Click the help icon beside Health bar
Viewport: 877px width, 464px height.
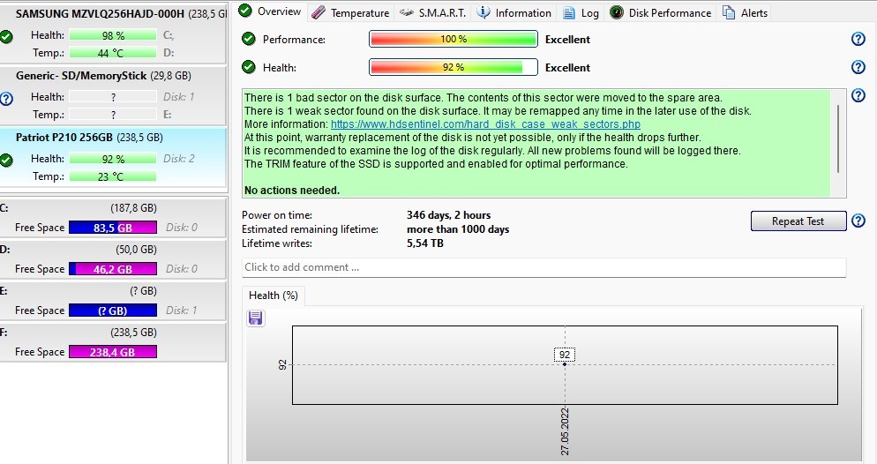(858, 67)
